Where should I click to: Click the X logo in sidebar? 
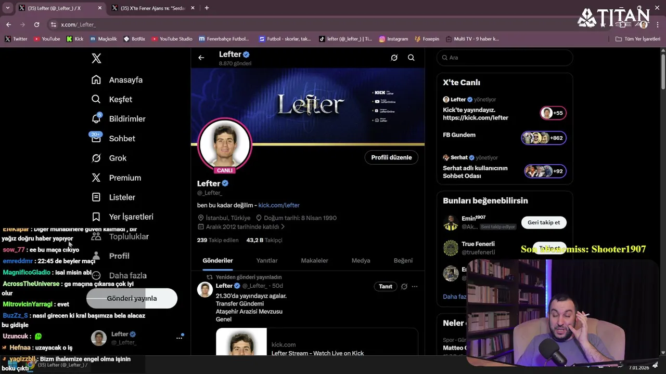tap(96, 58)
